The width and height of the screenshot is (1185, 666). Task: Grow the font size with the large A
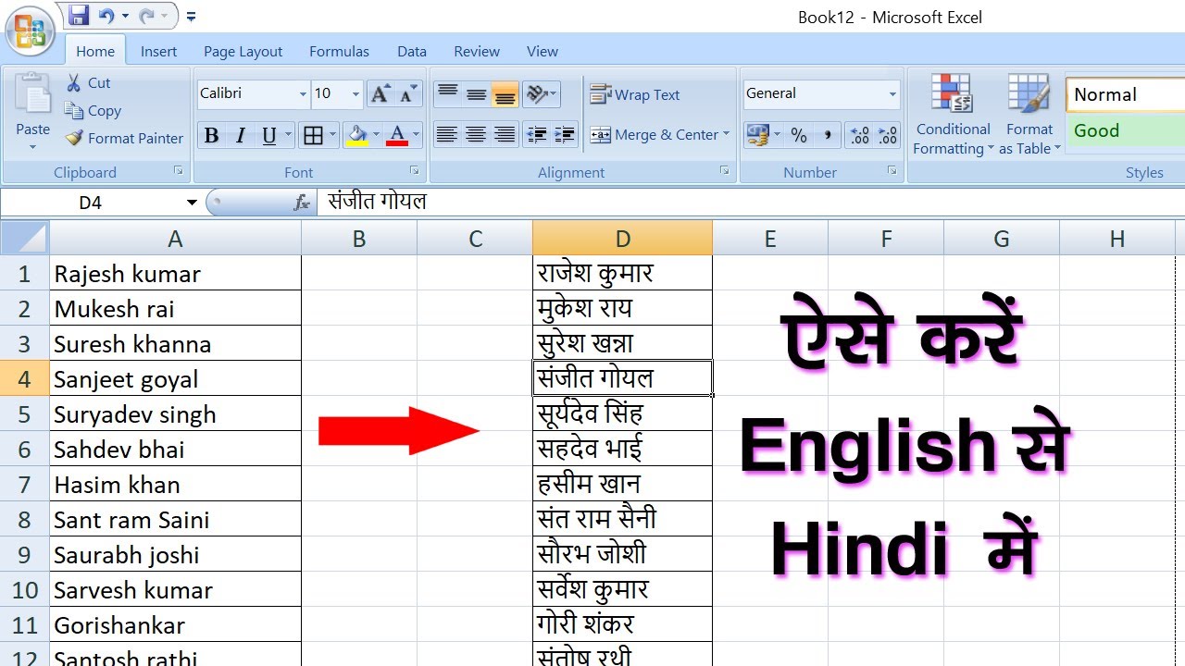[x=380, y=93]
